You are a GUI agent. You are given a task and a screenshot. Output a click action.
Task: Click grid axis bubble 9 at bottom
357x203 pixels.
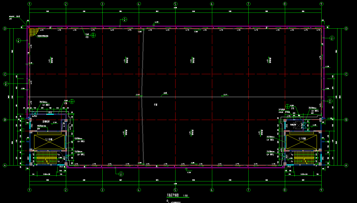pos(321,190)
